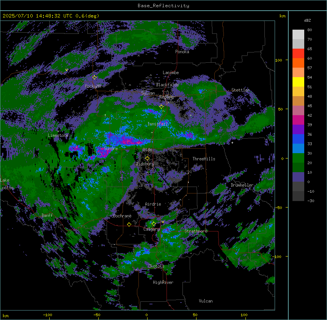The image size is (327, 320).
Task: Select the 2025/07/10 14:48:32 UTC timestamp
Action: (x=37, y=16)
